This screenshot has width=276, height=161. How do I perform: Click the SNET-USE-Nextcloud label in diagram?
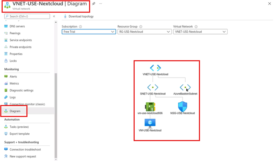pyautogui.click(x=153, y=94)
